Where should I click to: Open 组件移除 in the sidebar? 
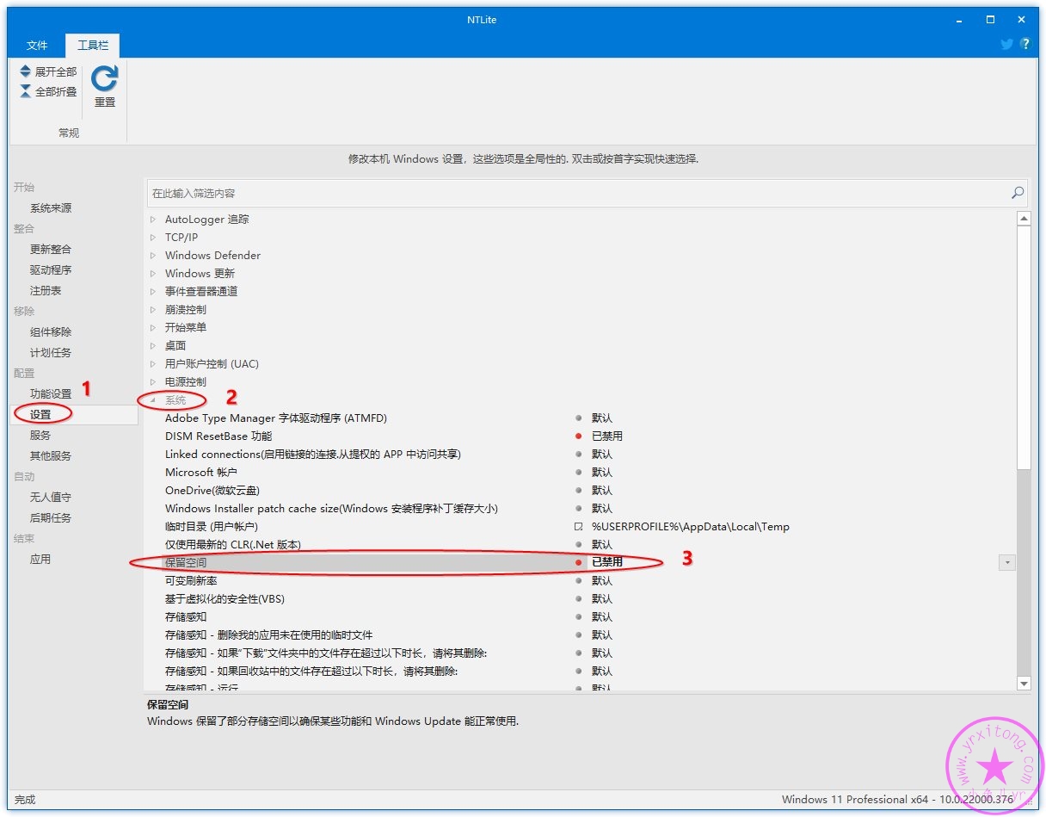click(x=51, y=331)
